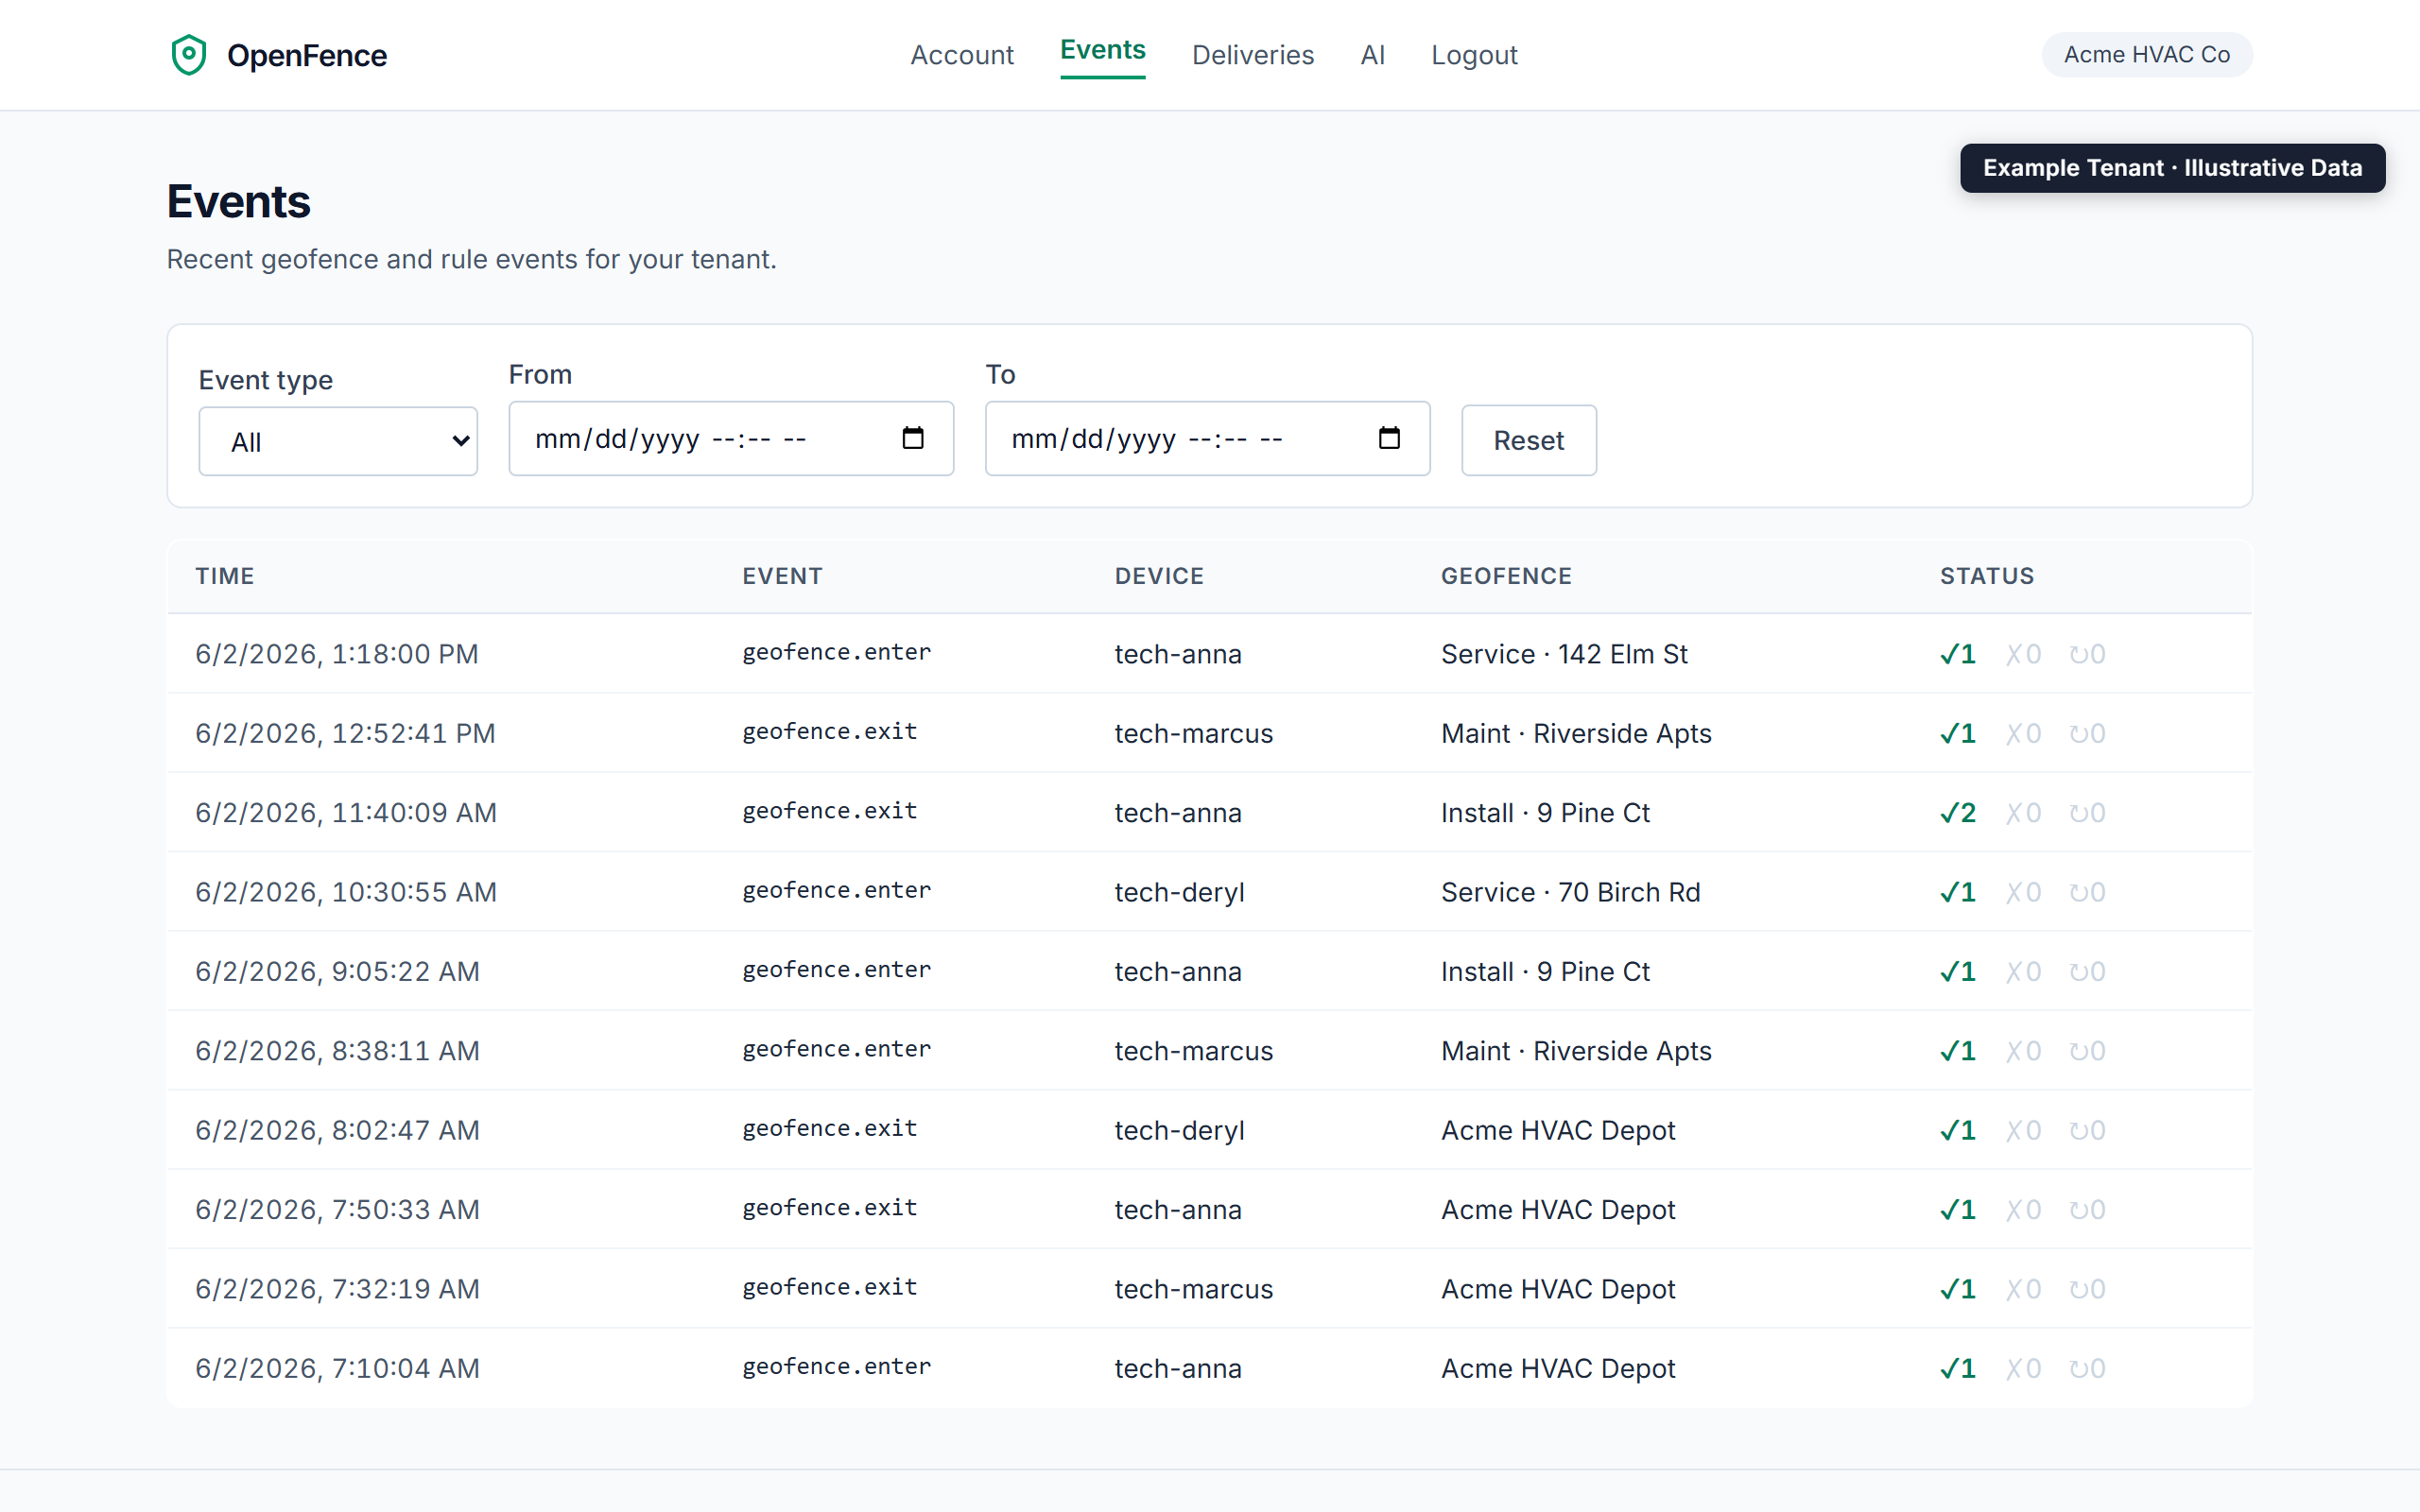Open calendar picker in To field

pos(1389,438)
